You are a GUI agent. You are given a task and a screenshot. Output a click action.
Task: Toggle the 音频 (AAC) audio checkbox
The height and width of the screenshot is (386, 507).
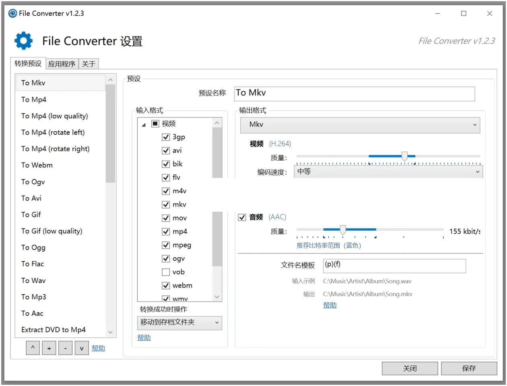242,217
